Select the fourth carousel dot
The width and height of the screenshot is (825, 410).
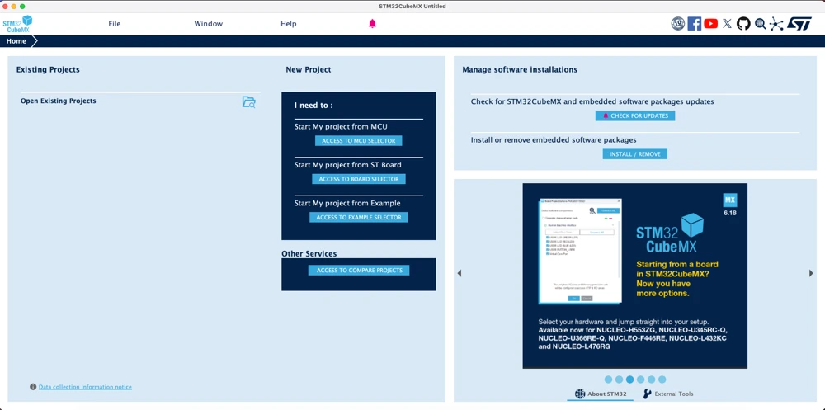pos(640,379)
